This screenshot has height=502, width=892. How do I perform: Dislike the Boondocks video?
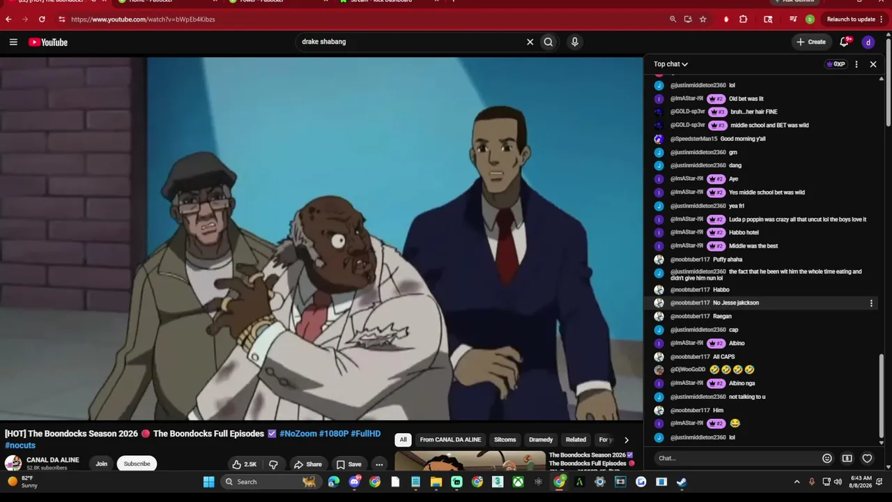[273, 464]
